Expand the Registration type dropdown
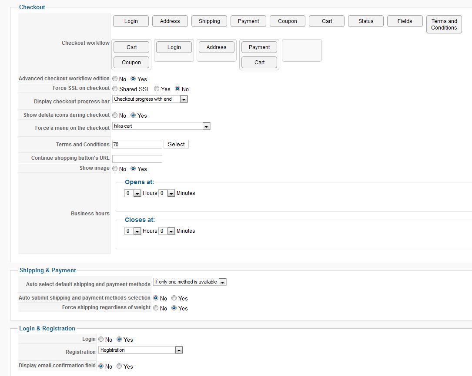Viewport: 472px width, 376px height. 141,350
